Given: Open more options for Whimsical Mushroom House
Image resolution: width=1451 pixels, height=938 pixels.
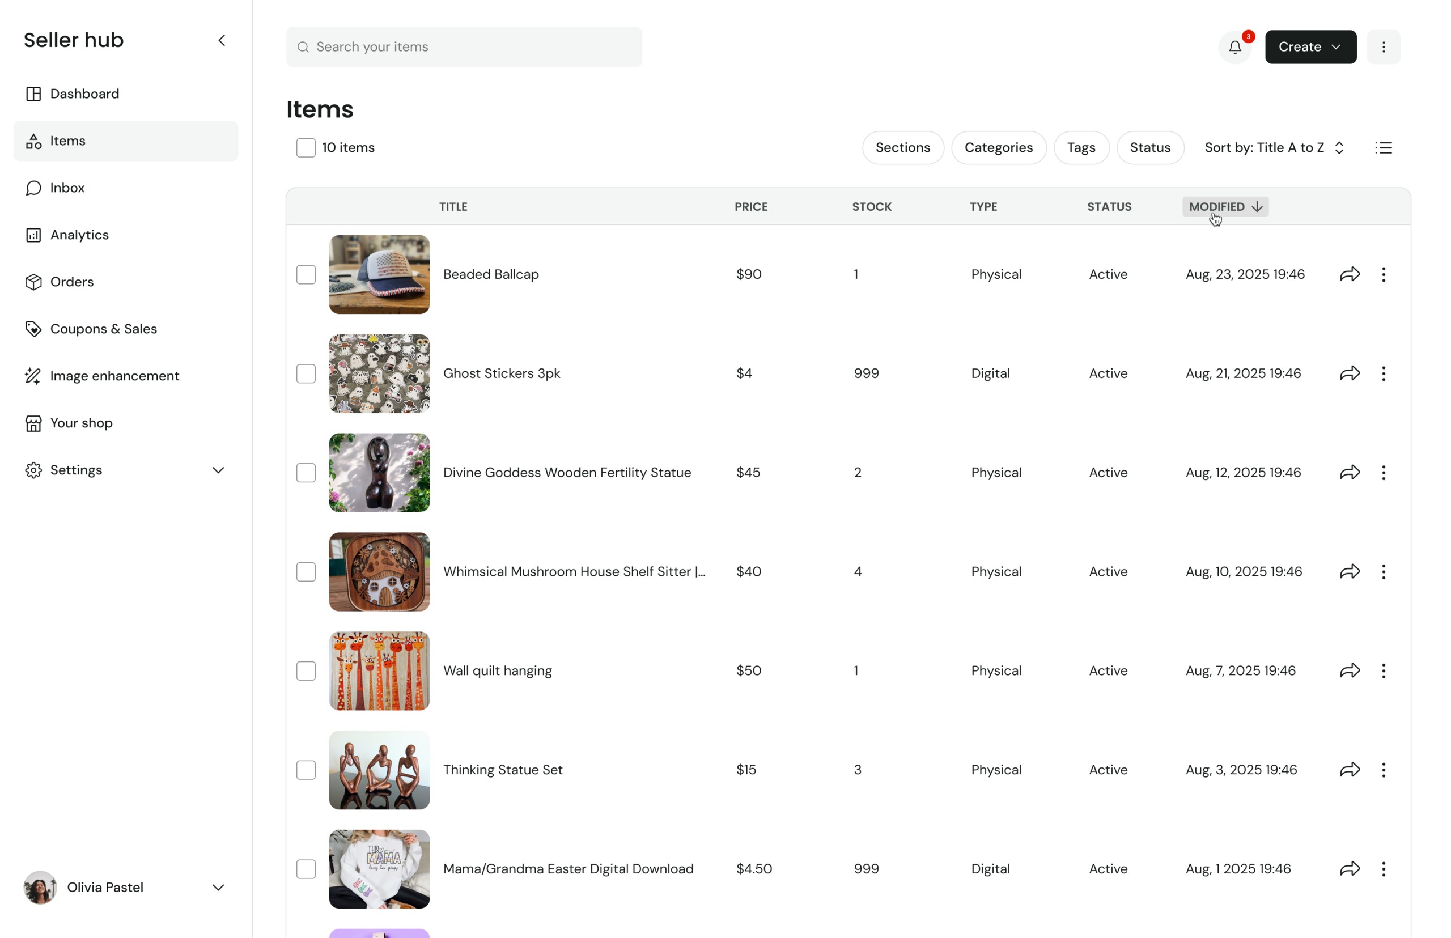Looking at the screenshot, I should point(1384,572).
